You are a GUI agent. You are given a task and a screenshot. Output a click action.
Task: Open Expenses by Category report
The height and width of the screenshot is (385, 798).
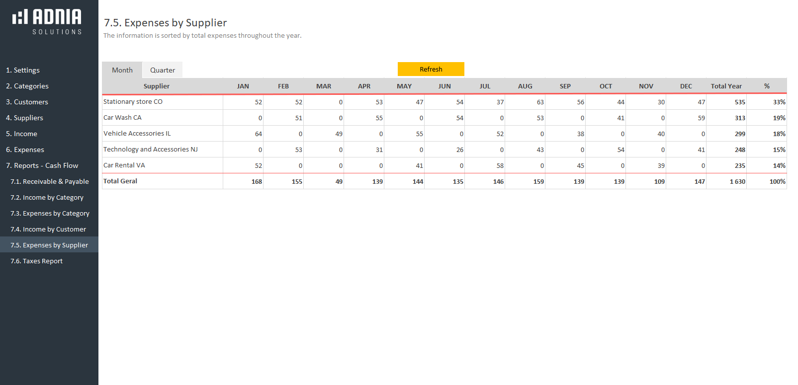pos(50,213)
